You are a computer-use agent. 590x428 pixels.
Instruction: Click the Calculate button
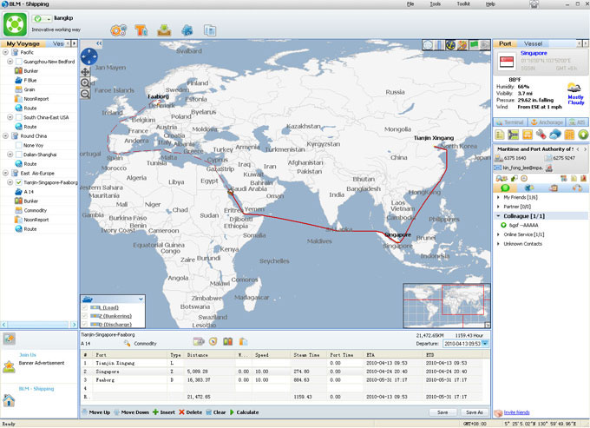243,412
